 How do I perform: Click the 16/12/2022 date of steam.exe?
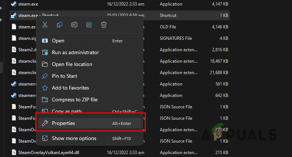[x=126, y=4]
